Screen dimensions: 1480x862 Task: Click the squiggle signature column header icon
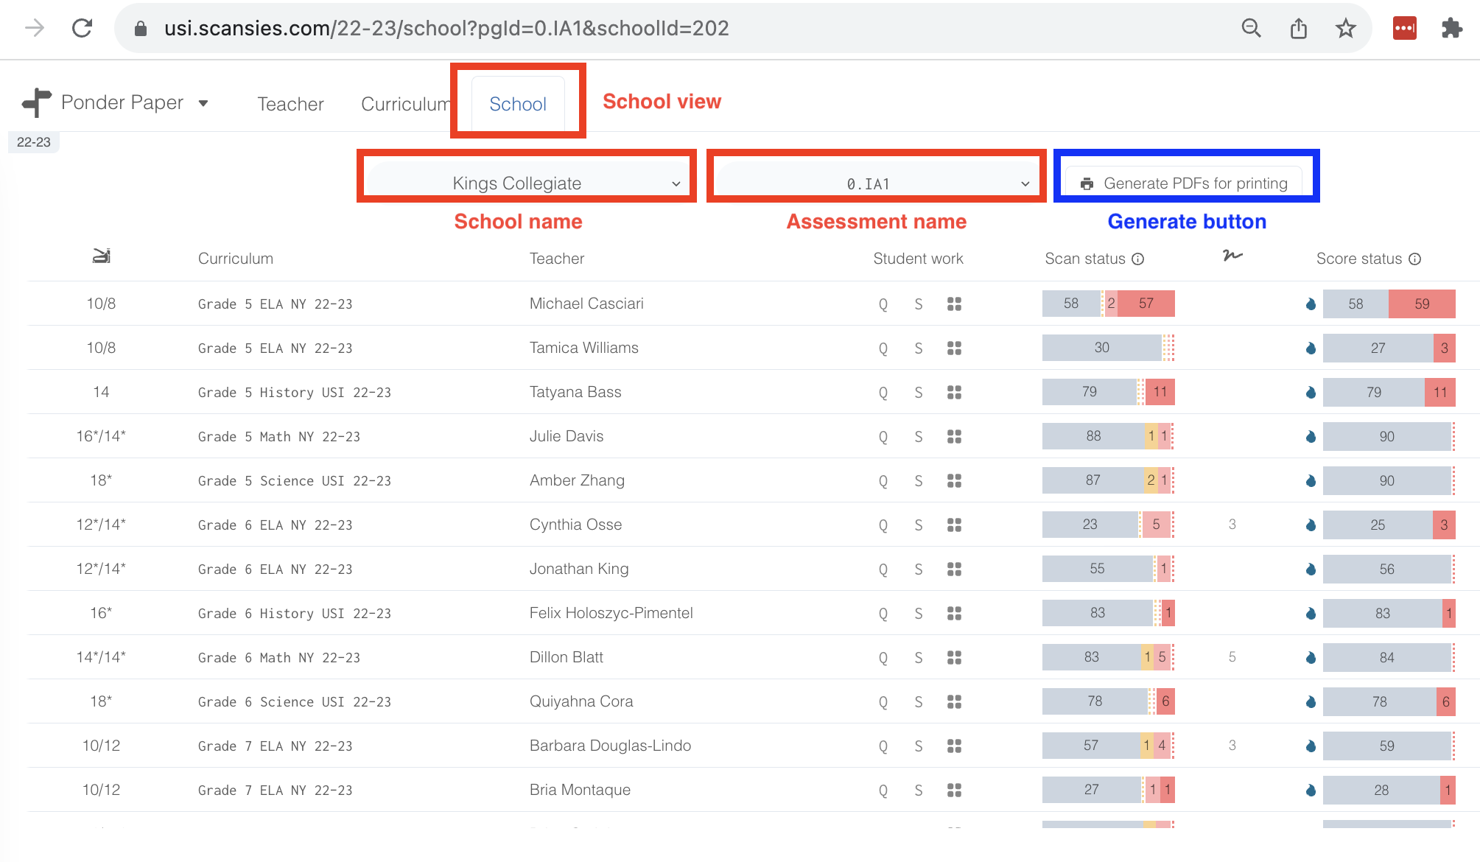point(1232,256)
